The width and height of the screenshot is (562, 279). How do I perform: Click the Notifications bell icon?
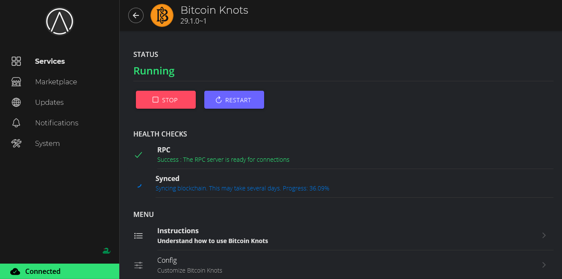(16, 123)
